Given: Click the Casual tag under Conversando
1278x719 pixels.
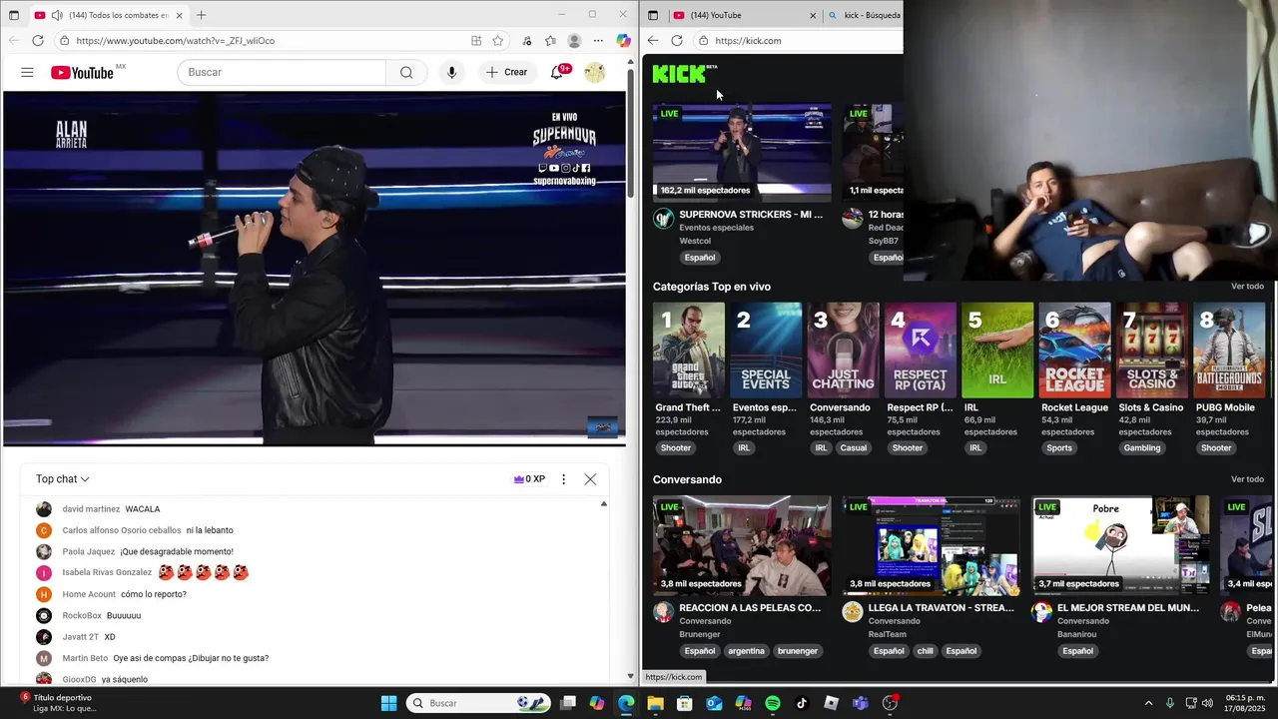Looking at the screenshot, I should (x=854, y=448).
